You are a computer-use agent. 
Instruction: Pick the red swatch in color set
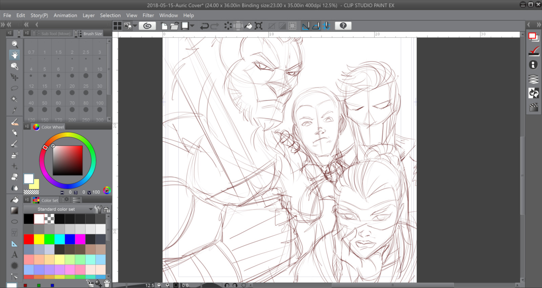(29, 239)
